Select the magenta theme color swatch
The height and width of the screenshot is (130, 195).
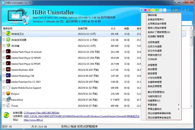coord(145,10)
